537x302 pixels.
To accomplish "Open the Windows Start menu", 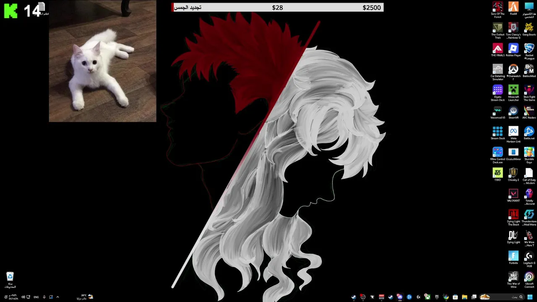I will (530, 297).
